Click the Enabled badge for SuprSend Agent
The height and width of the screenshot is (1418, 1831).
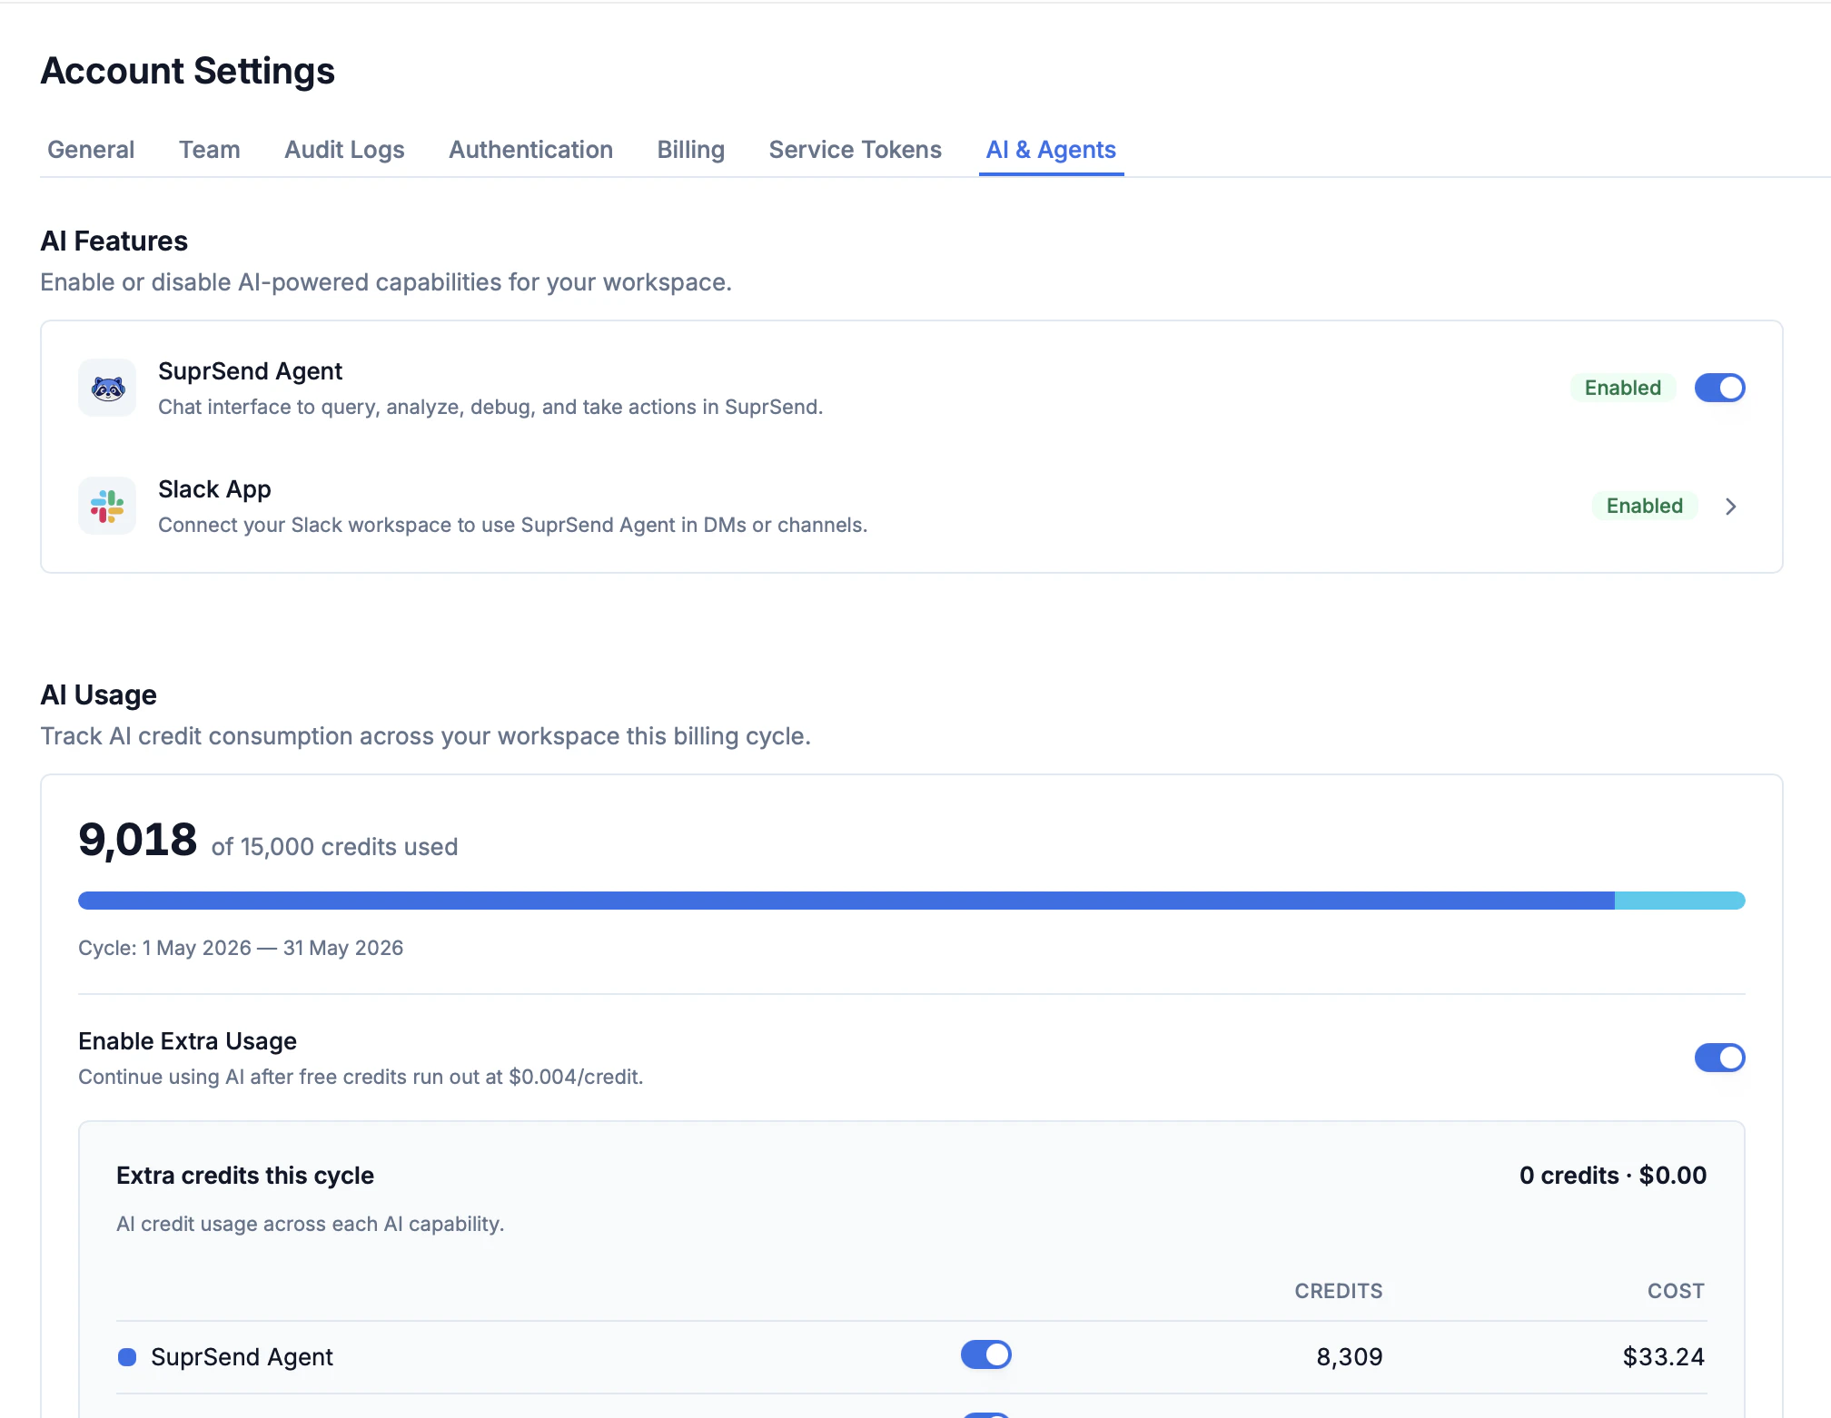(1622, 388)
